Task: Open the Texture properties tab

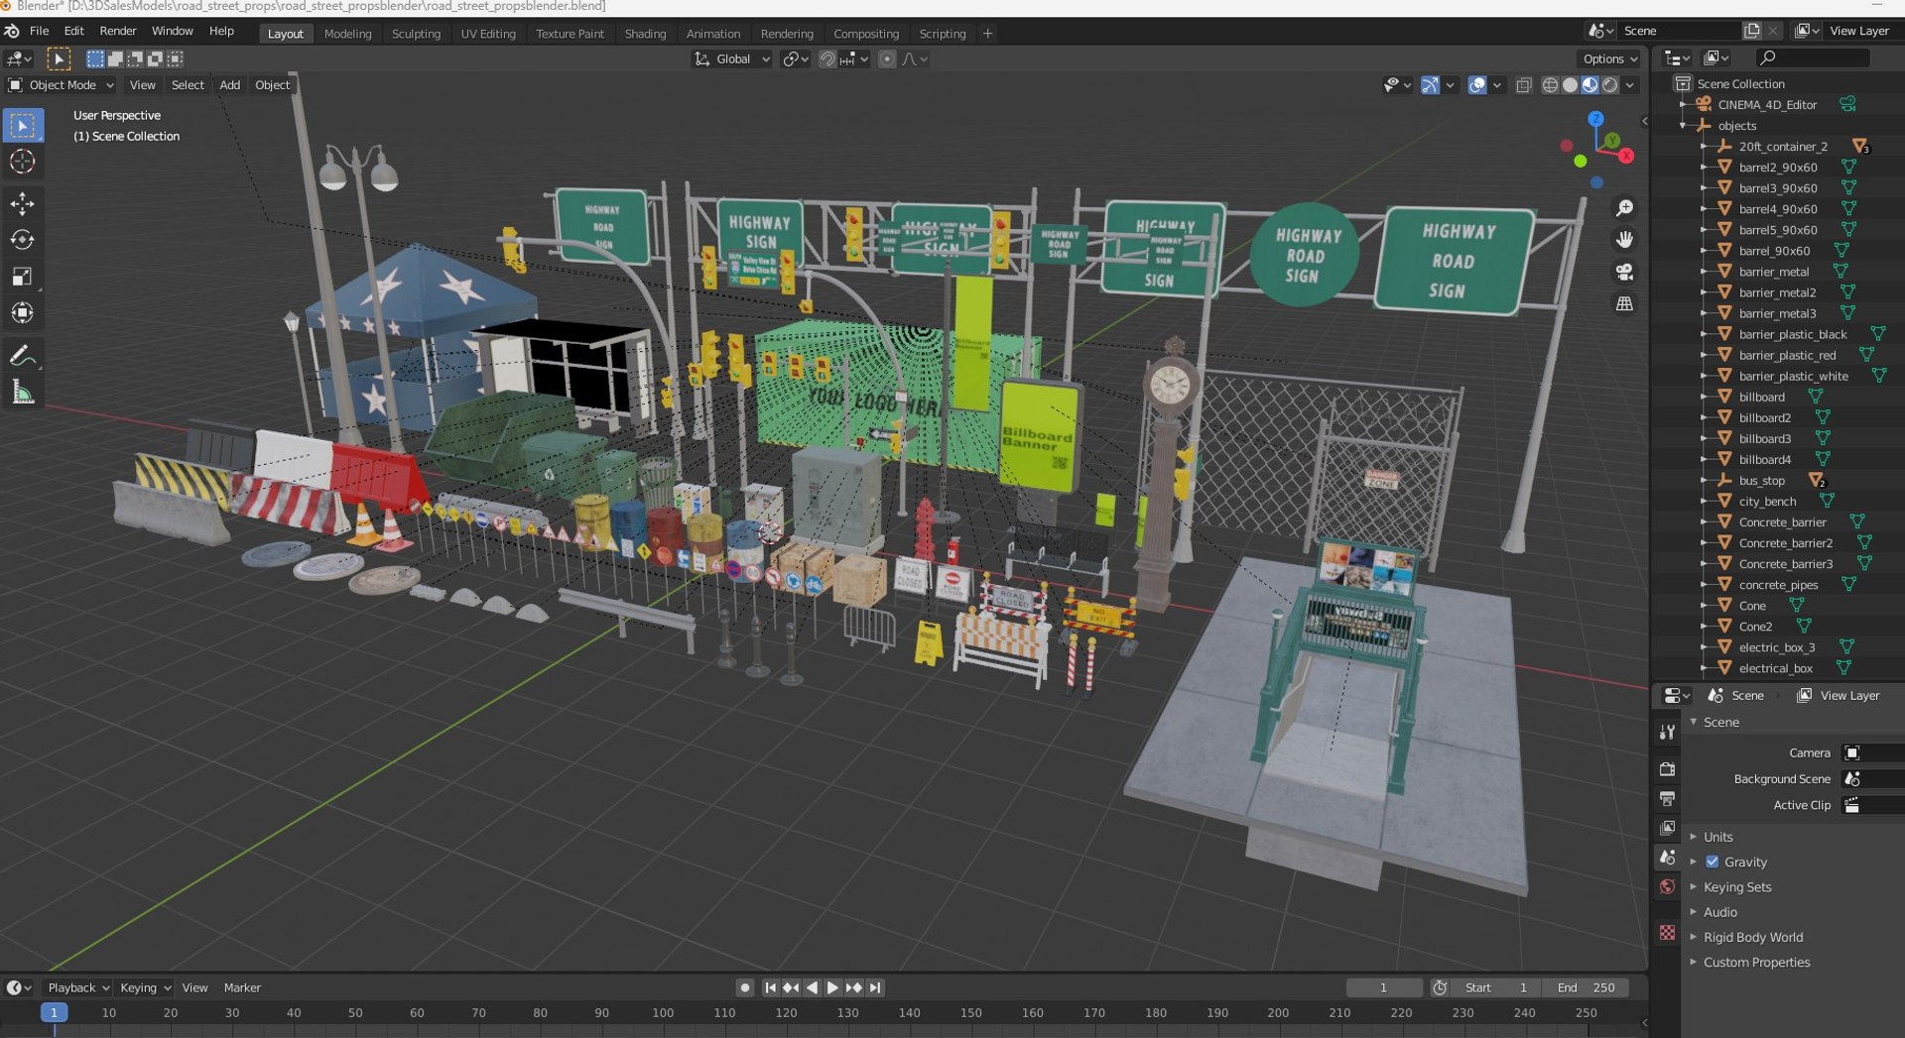Action: (x=1667, y=933)
